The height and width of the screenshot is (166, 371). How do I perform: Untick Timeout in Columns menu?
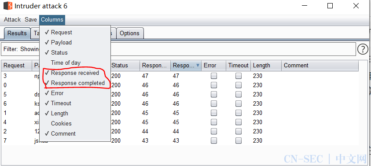[75, 103]
